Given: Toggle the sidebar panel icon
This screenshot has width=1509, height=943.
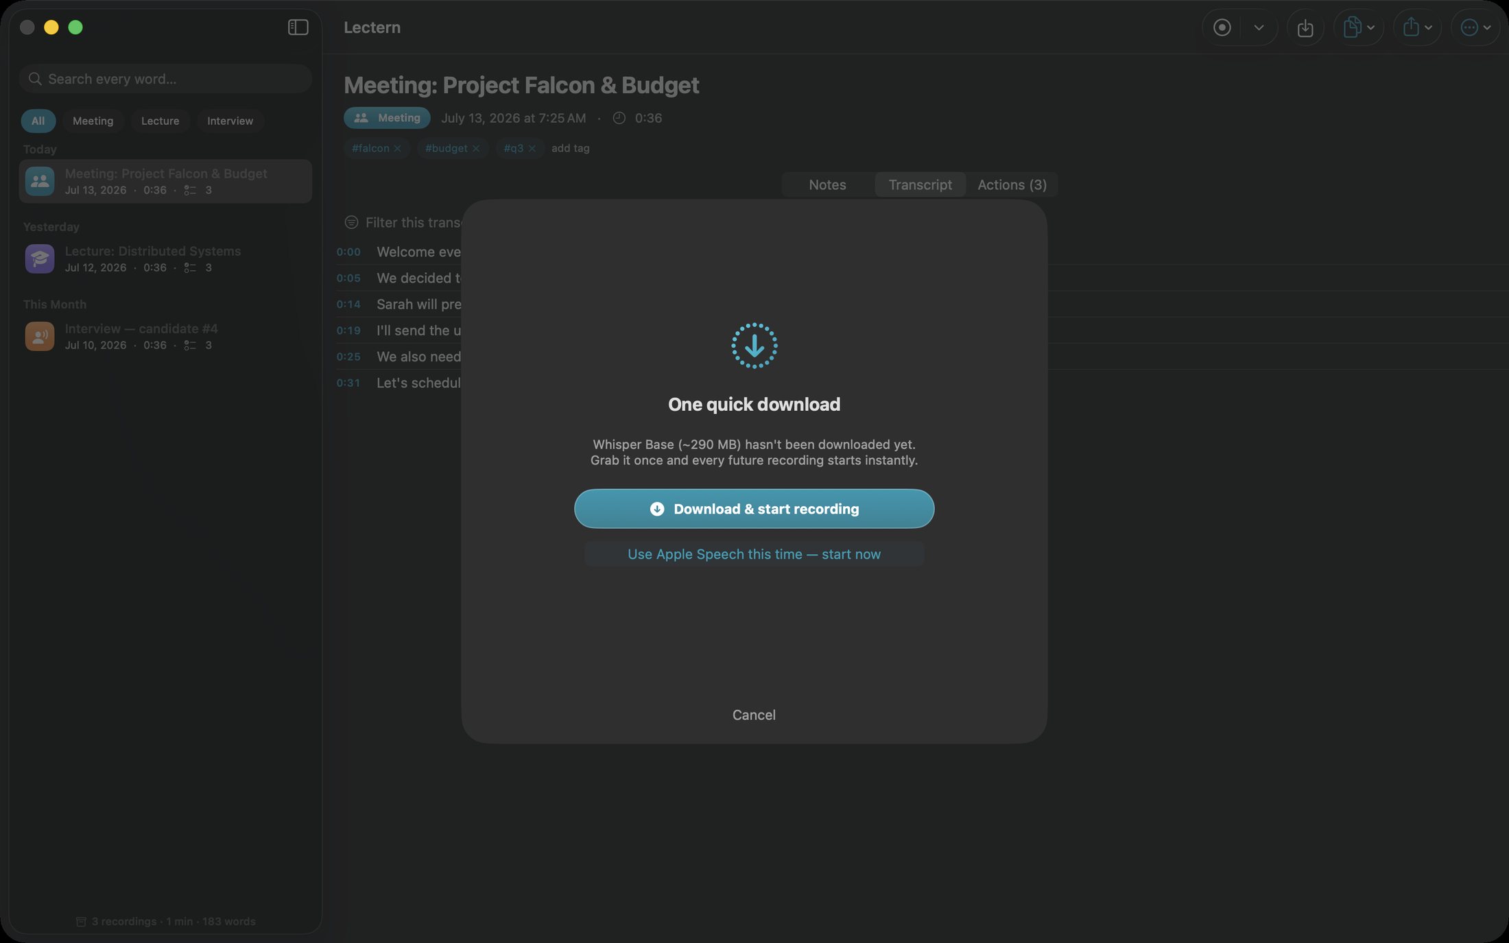Looking at the screenshot, I should click(x=298, y=27).
